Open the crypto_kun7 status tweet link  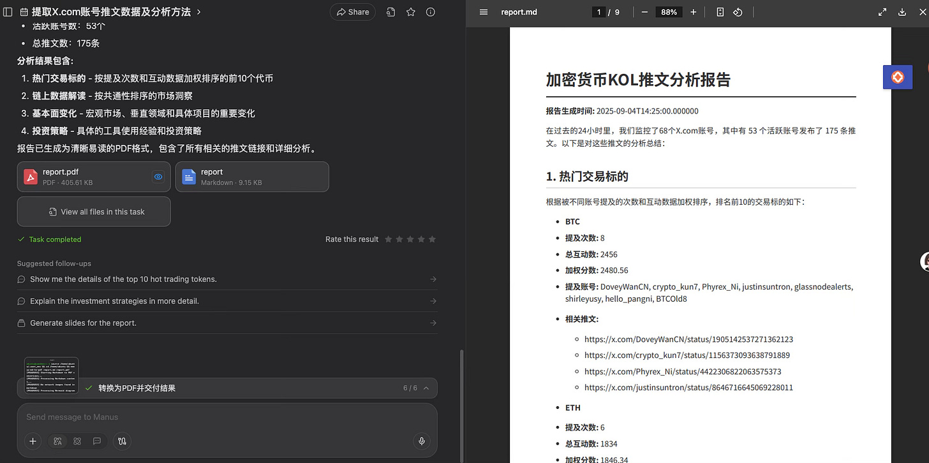click(x=687, y=355)
